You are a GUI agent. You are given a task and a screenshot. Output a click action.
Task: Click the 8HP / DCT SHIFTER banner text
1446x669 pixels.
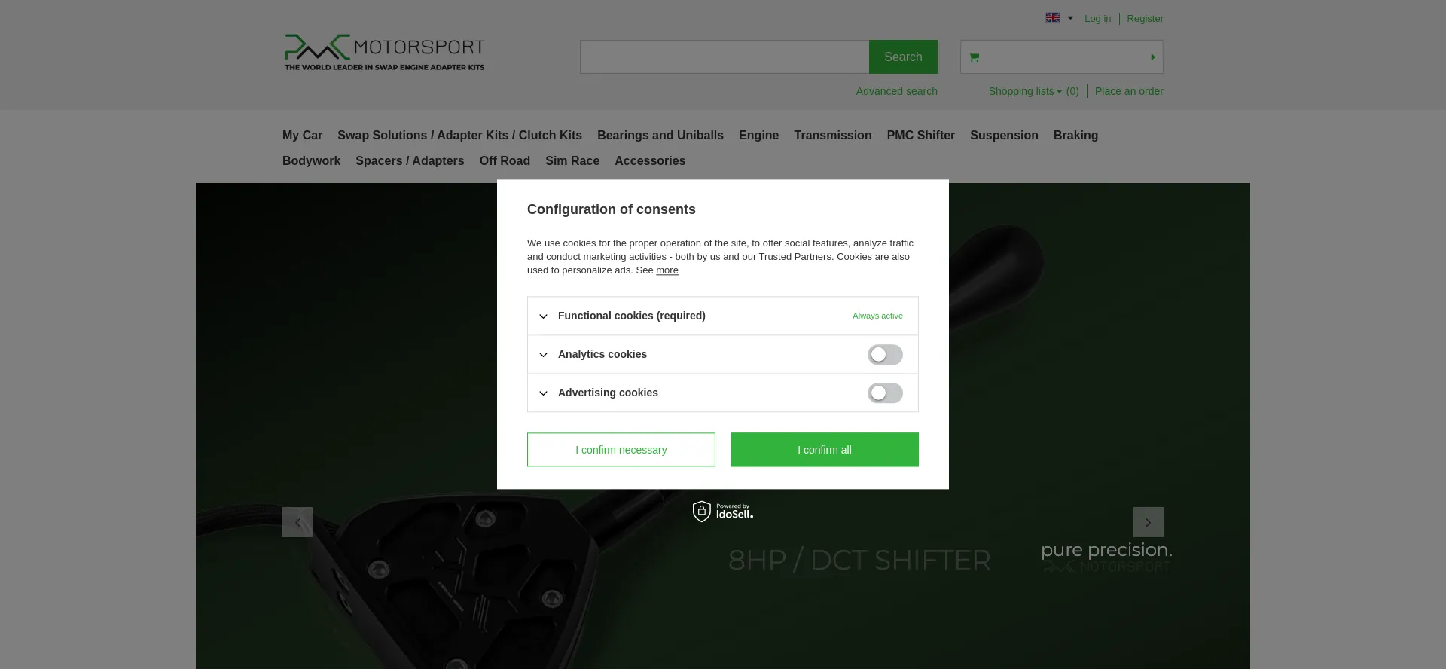click(859, 560)
